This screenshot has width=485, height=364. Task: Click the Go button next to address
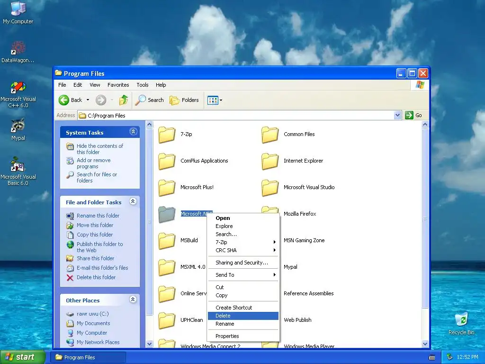pos(413,115)
